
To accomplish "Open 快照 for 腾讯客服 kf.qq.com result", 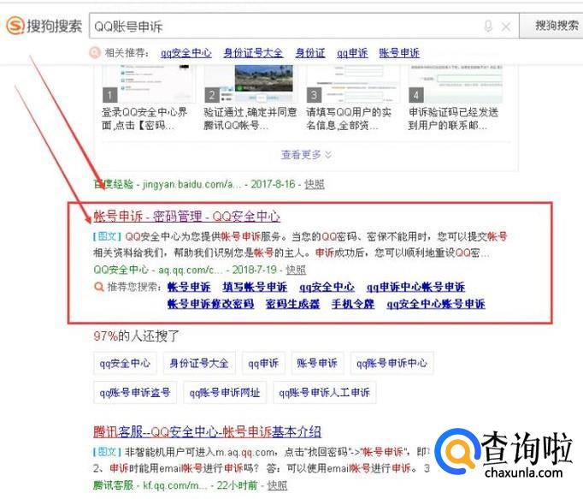I will point(277,485).
